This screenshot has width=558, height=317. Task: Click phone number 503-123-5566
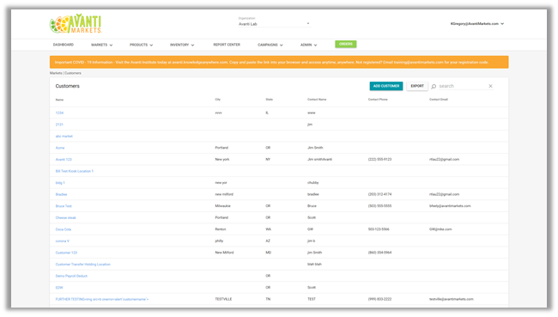379,229
